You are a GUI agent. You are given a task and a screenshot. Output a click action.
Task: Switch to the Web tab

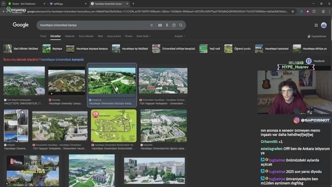click(100, 36)
